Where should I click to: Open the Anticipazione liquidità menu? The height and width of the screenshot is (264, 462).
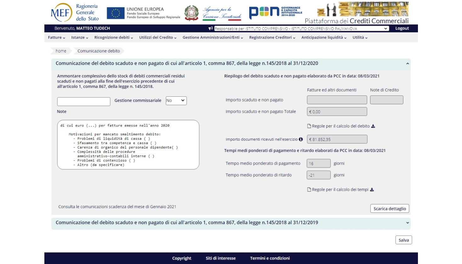(324, 37)
